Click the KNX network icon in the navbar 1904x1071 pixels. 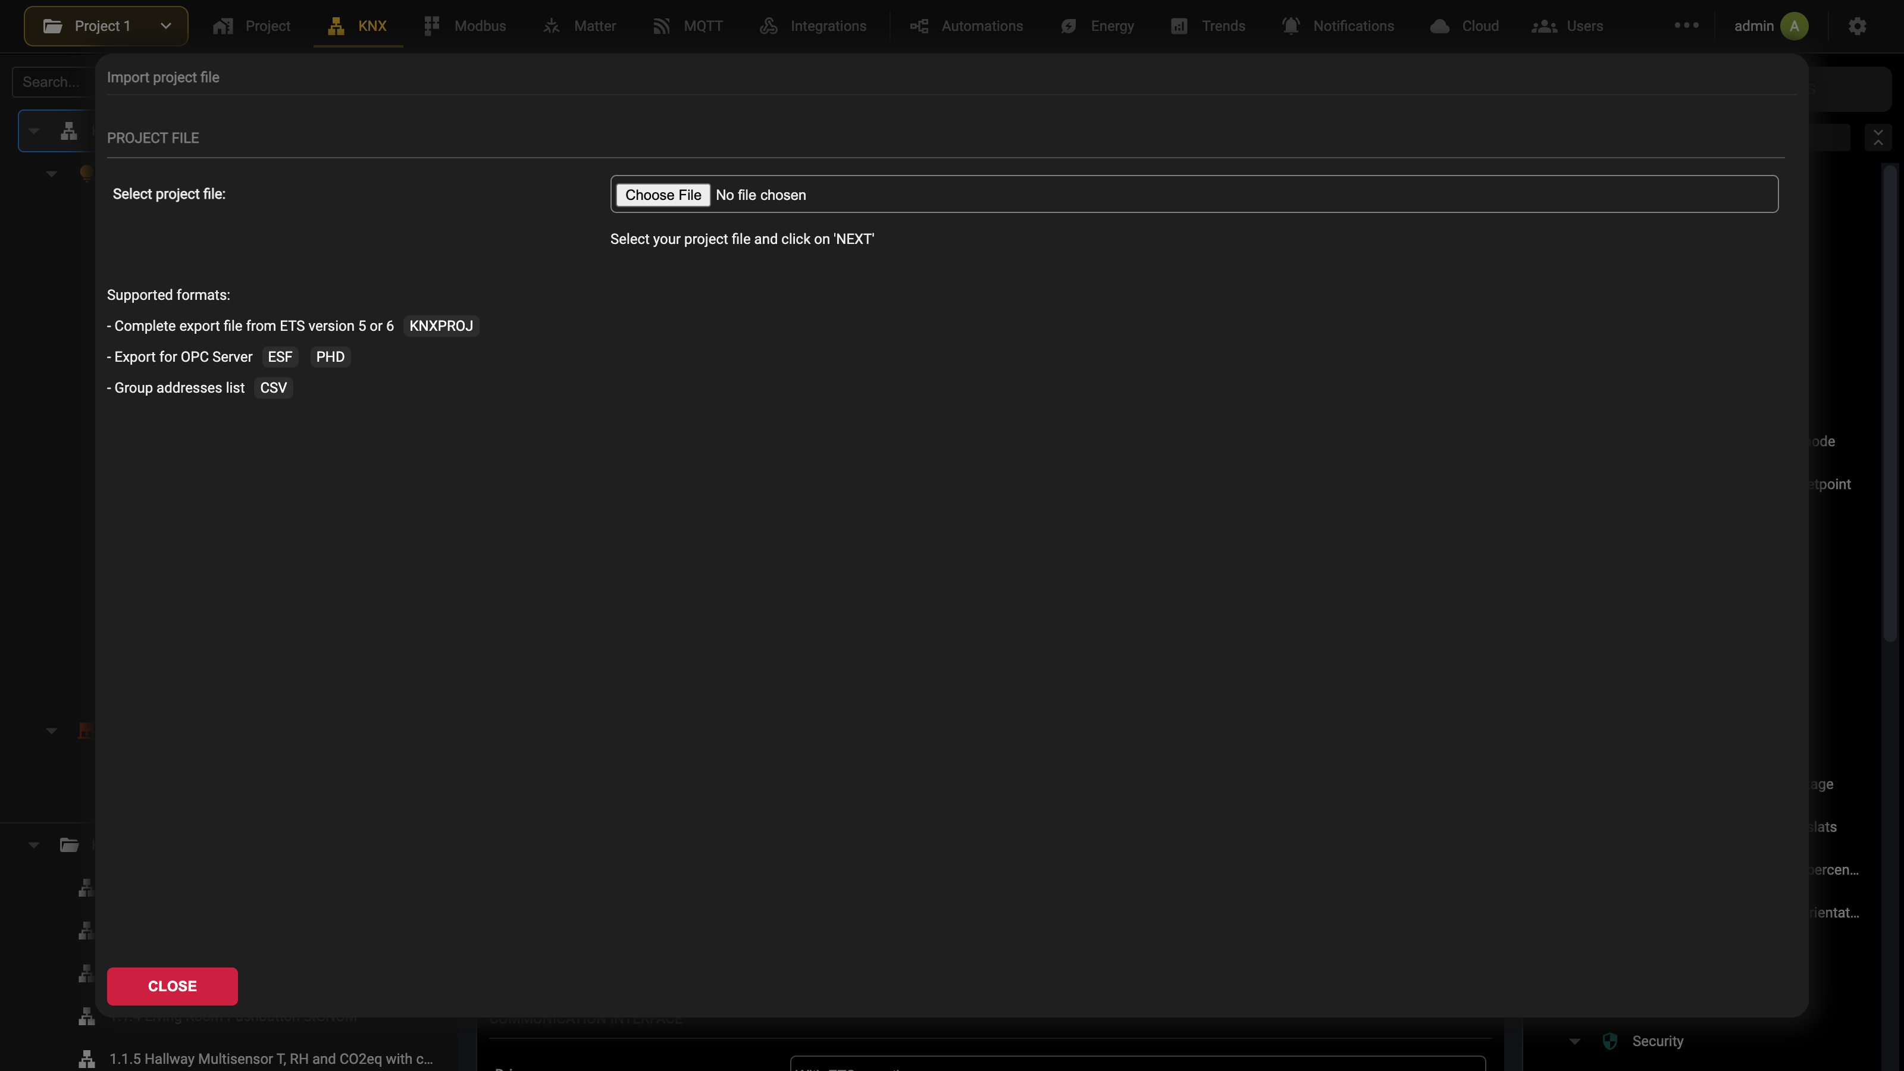pos(336,26)
